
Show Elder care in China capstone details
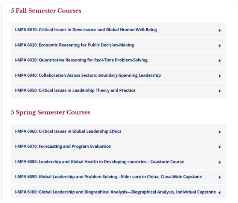tap(108, 177)
